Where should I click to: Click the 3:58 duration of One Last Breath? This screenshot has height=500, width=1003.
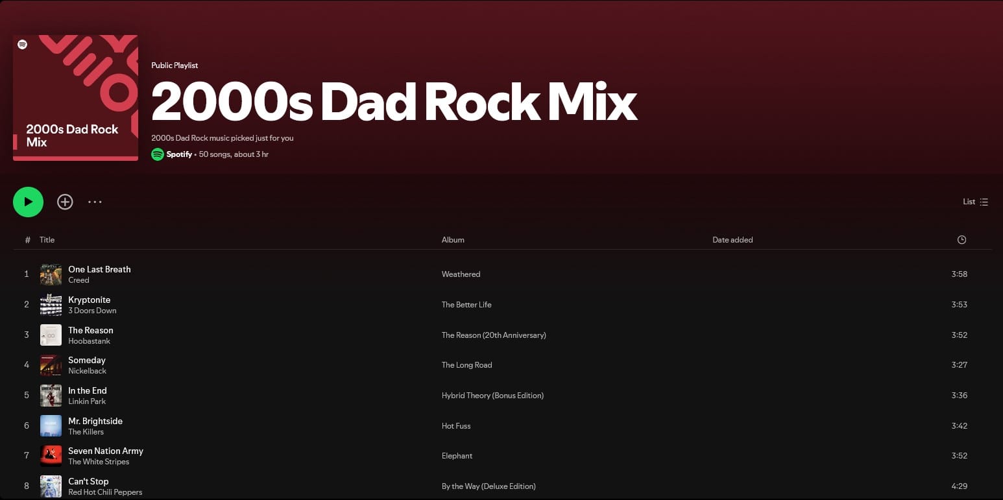pyautogui.click(x=960, y=274)
